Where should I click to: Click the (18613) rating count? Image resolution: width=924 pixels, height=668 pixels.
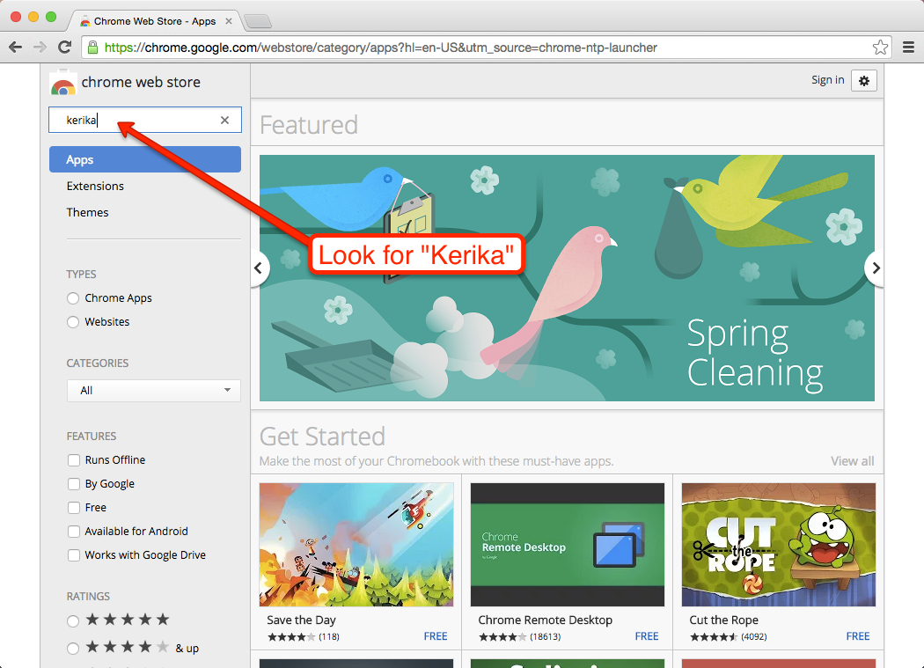click(x=545, y=636)
